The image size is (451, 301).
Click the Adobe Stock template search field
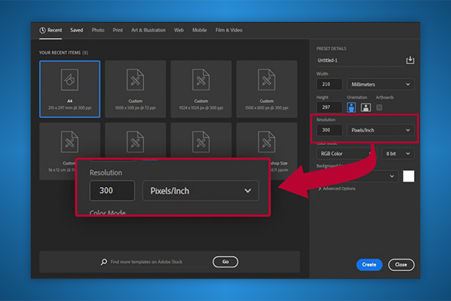click(158, 262)
